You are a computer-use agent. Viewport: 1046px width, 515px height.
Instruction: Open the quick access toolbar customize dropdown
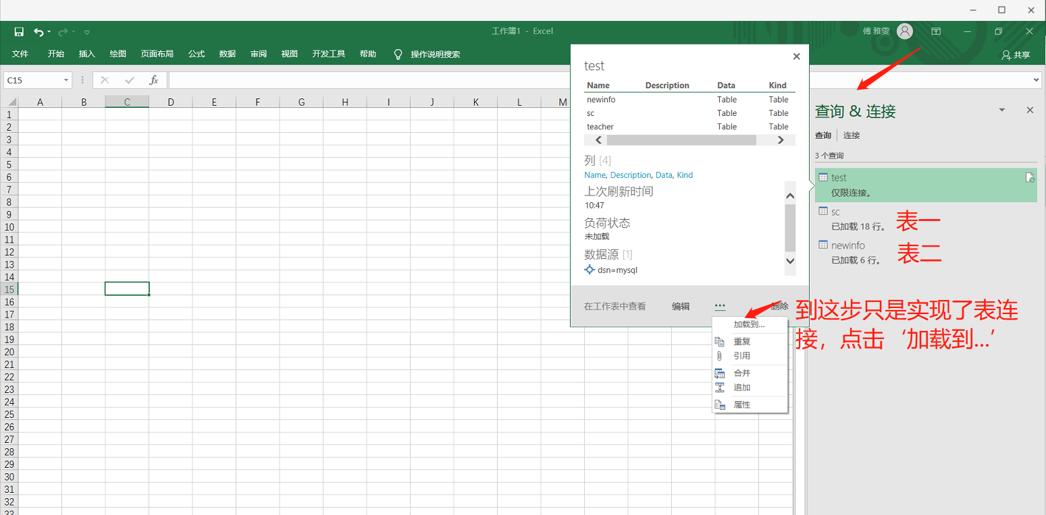pyautogui.click(x=86, y=32)
